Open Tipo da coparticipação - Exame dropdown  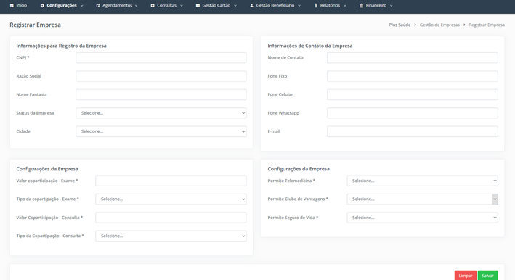(171, 199)
